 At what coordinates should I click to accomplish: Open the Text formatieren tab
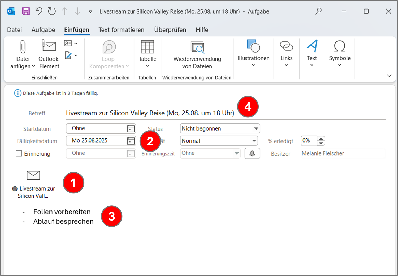tap(121, 30)
